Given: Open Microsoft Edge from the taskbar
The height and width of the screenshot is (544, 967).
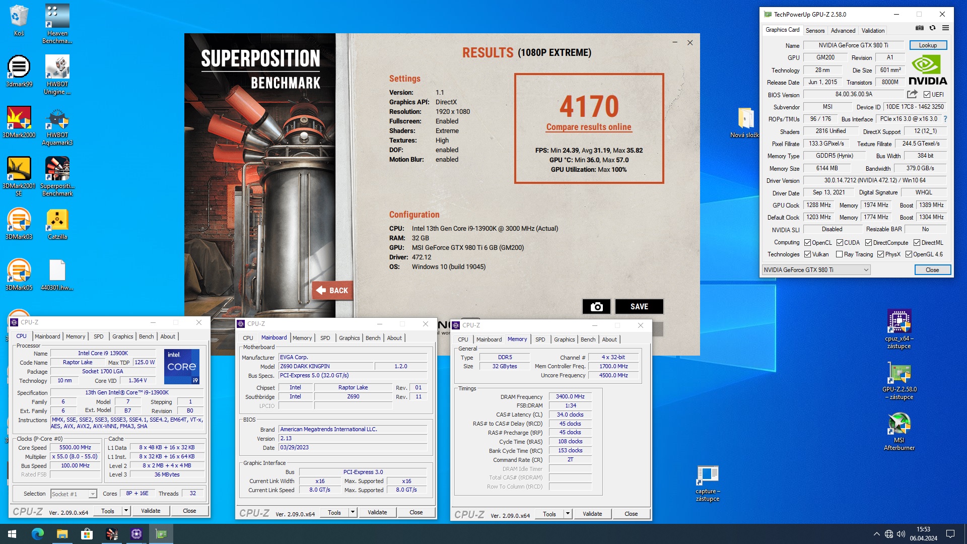Looking at the screenshot, I should coord(38,533).
